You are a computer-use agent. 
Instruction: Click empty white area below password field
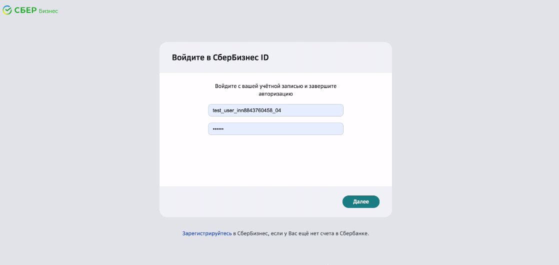275,160
